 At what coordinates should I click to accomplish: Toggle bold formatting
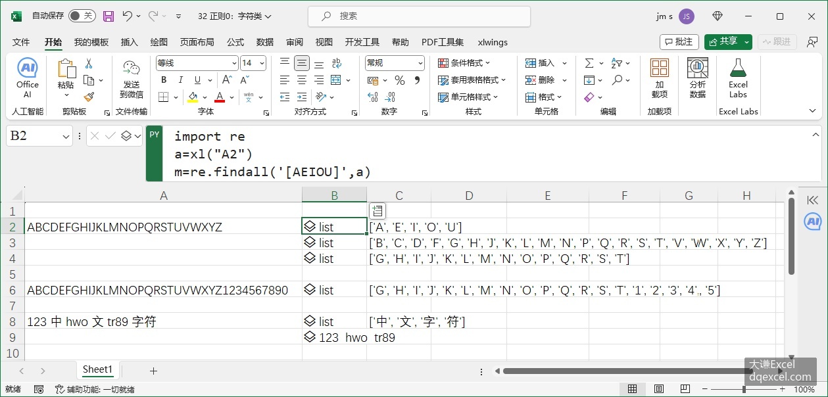pos(164,80)
